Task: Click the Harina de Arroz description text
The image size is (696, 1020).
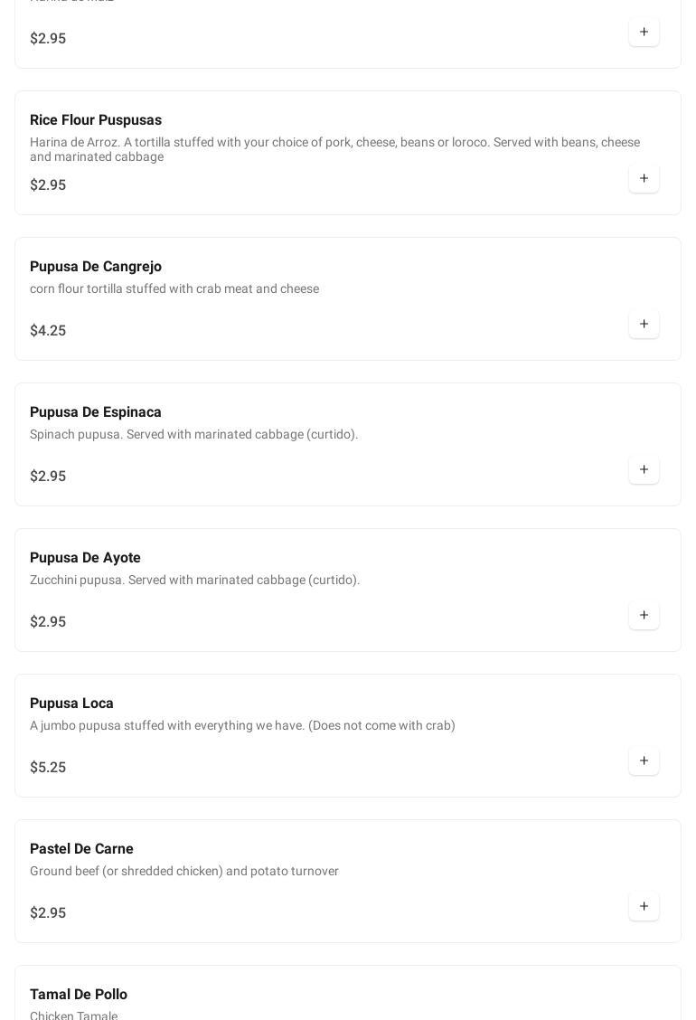Action: [x=334, y=149]
